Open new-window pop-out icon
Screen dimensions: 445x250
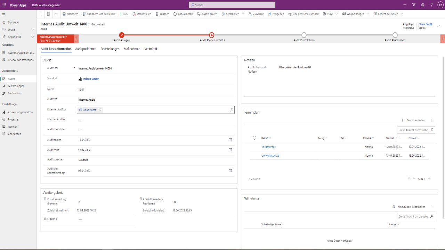(x=56, y=14)
